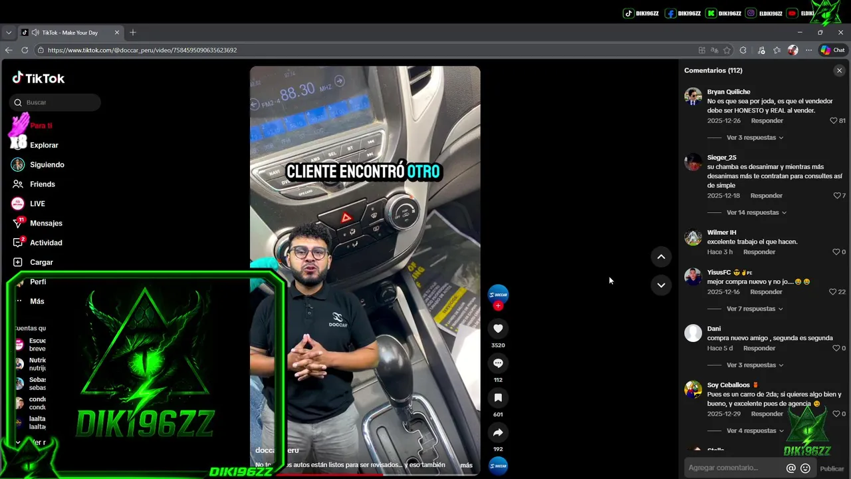Share the video using arrow icon
Screen dimensions: 851x479
pyautogui.click(x=498, y=432)
